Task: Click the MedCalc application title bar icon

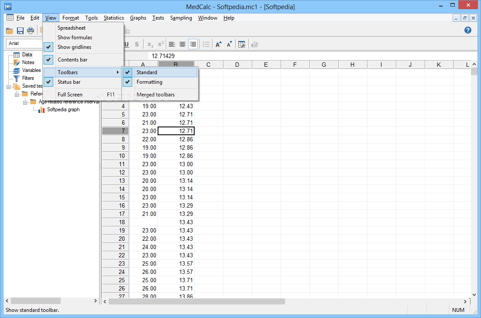Action: [x=8, y=7]
